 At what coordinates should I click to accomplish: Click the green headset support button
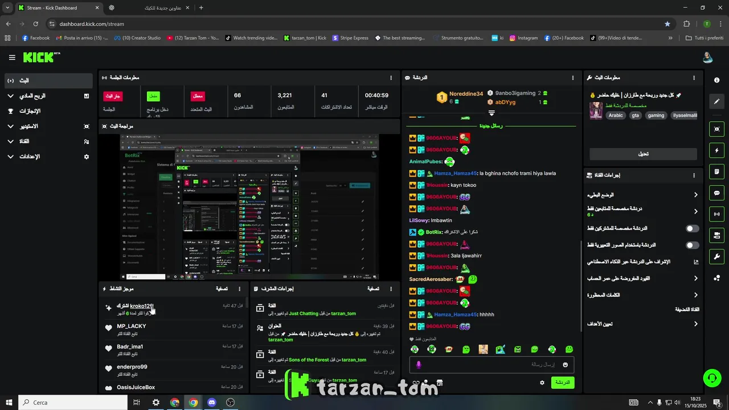[711, 378]
